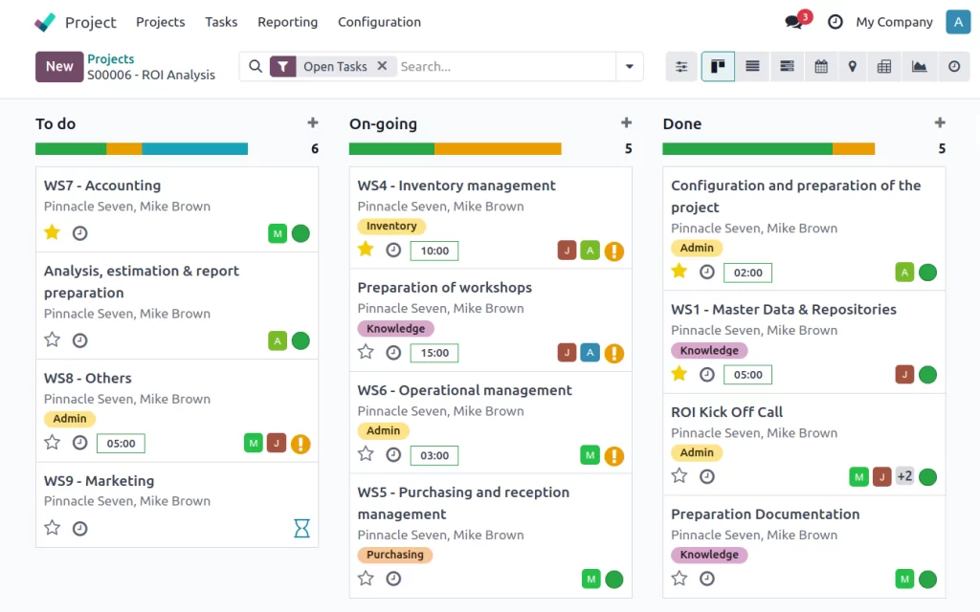Open the Reporting menu
This screenshot has width=980, height=612.
[287, 22]
